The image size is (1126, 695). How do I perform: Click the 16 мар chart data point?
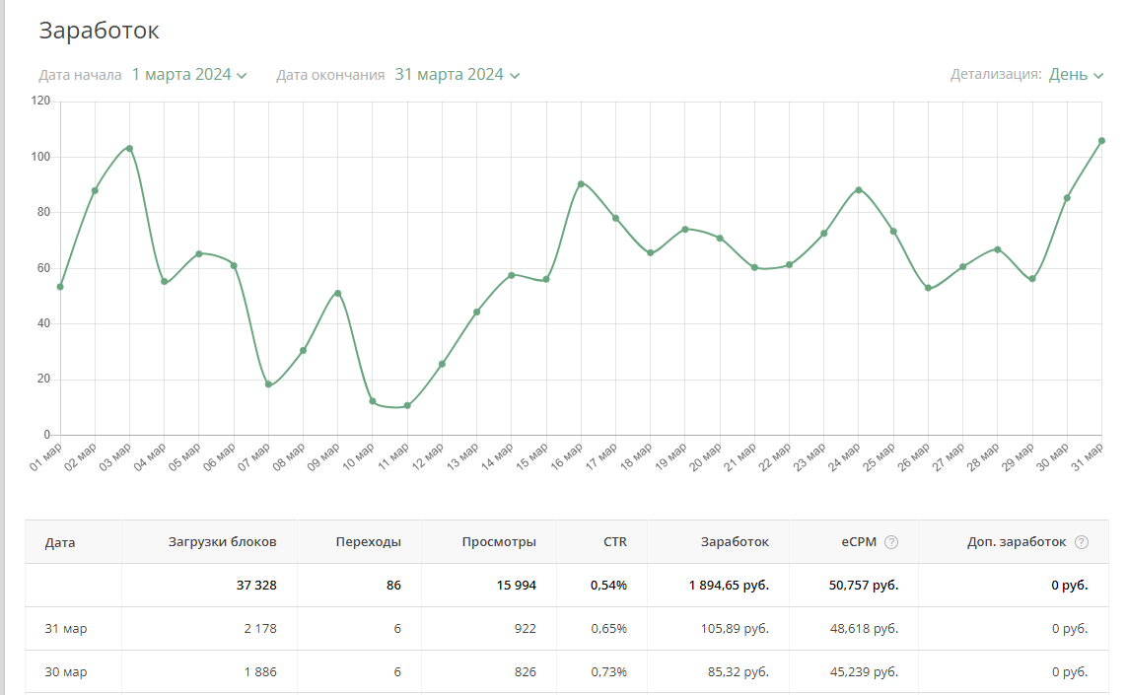click(x=581, y=183)
